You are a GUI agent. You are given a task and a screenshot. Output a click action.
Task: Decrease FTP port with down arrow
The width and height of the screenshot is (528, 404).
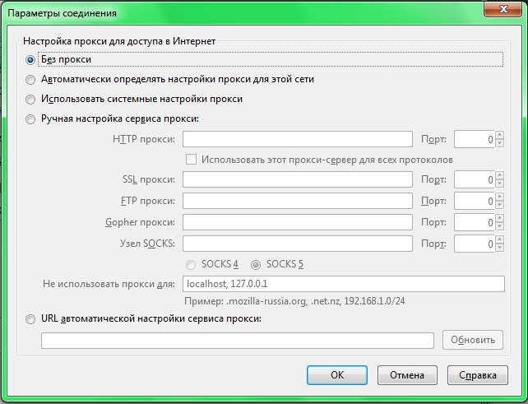click(500, 205)
